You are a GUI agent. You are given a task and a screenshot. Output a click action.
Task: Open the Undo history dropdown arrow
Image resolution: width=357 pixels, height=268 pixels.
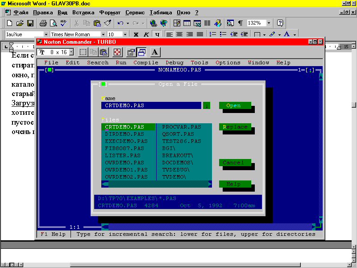point(128,23)
